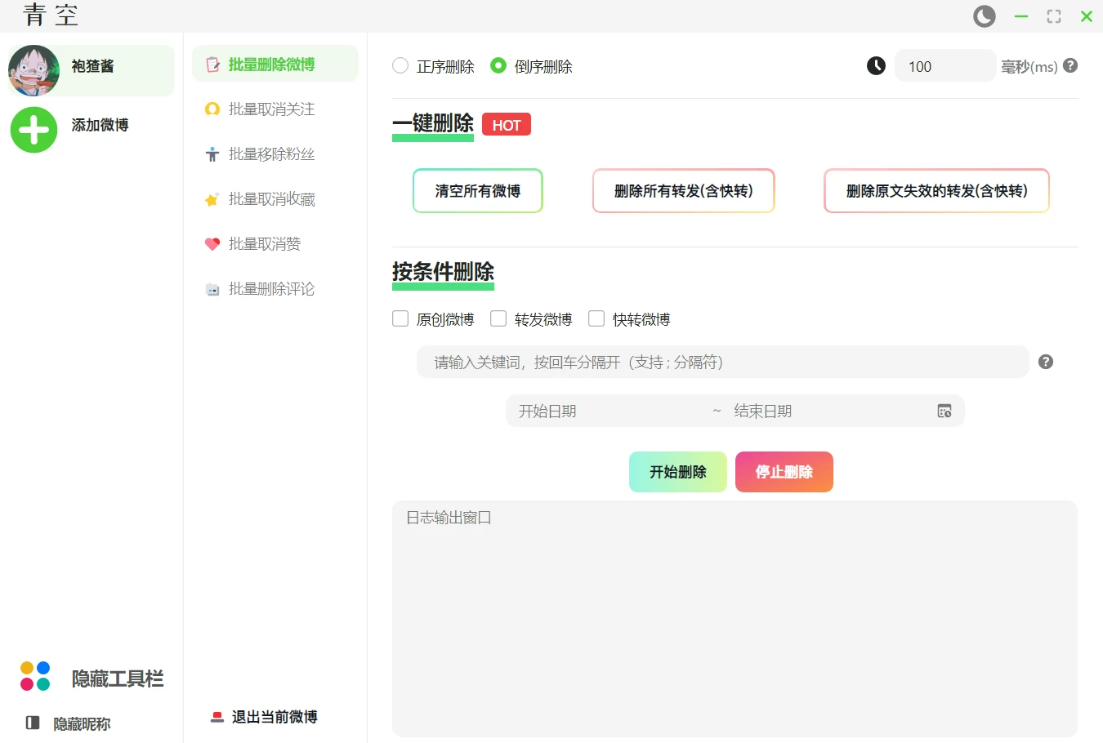This screenshot has width=1103, height=743.
Task: Click into the 日志输出窗口 log area
Action: [x=735, y=618]
